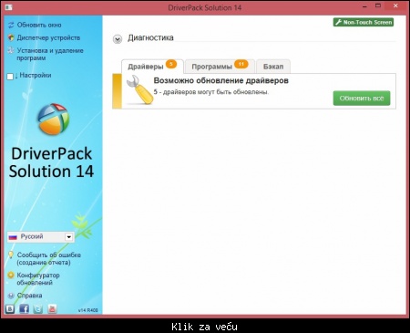
Task: Click Сообщить об ошибке link
Action: point(49,258)
